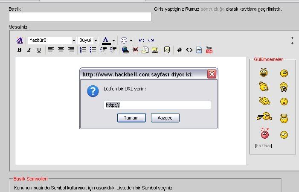299x192 pixels.
Task: Click the message editor text area
Action: coord(131,111)
